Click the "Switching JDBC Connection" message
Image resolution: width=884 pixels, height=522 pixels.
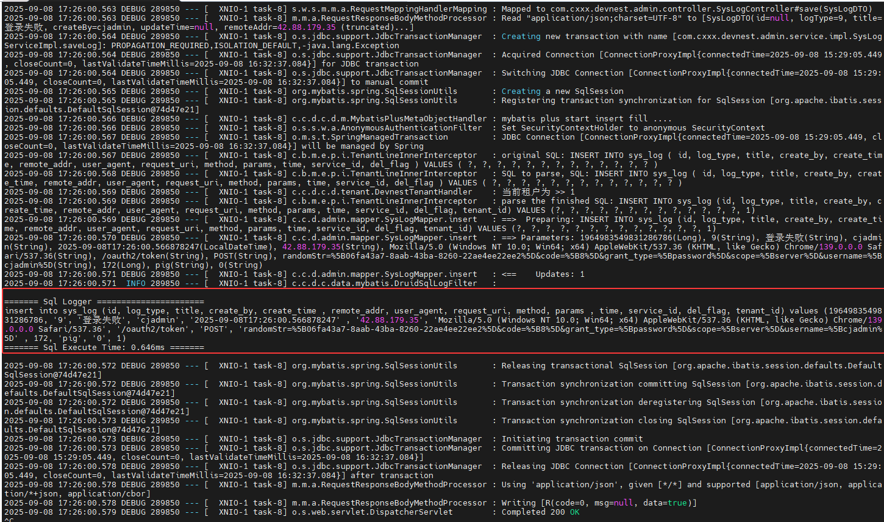point(562,73)
